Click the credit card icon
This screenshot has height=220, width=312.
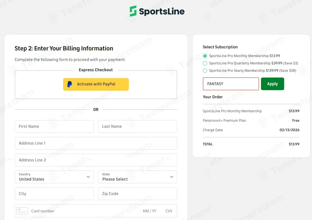click(x=22, y=211)
